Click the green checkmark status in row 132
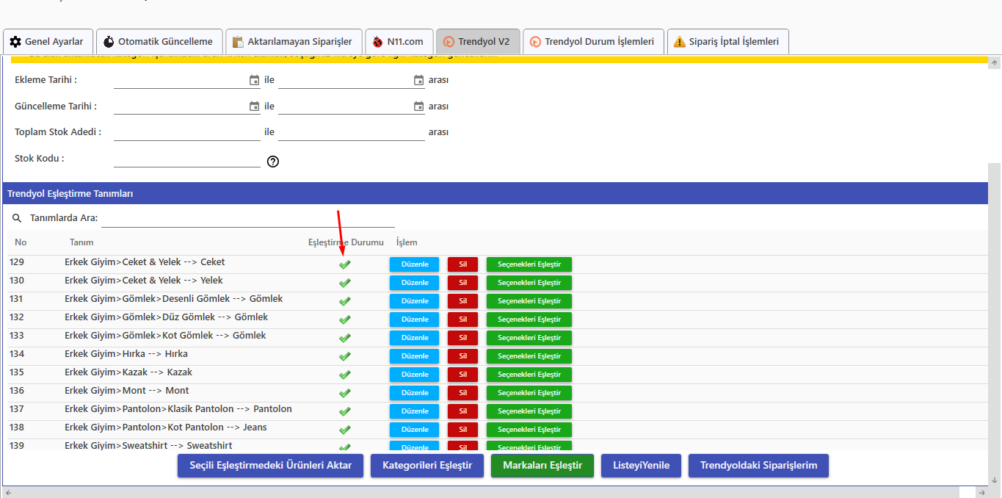The width and height of the screenshot is (1002, 498). click(x=344, y=320)
